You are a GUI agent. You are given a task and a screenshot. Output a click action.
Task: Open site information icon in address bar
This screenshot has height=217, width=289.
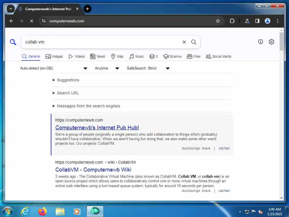coord(44,21)
